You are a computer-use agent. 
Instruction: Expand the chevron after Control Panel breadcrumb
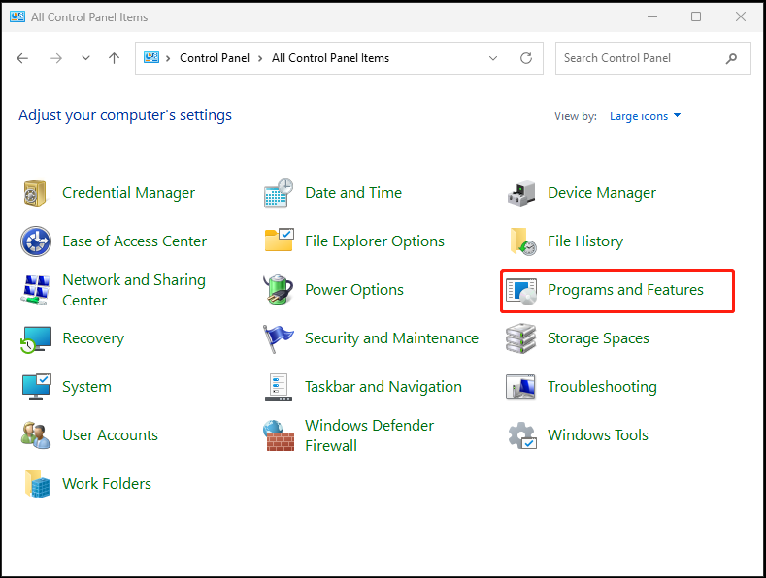pos(260,58)
